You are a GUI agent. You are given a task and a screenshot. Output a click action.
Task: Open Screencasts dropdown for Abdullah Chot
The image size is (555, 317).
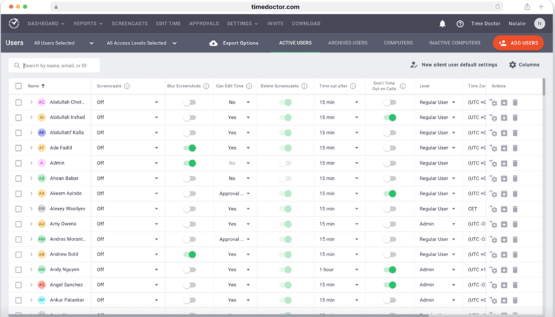click(x=127, y=103)
